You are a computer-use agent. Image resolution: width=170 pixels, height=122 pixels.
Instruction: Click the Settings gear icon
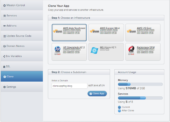[4, 87]
